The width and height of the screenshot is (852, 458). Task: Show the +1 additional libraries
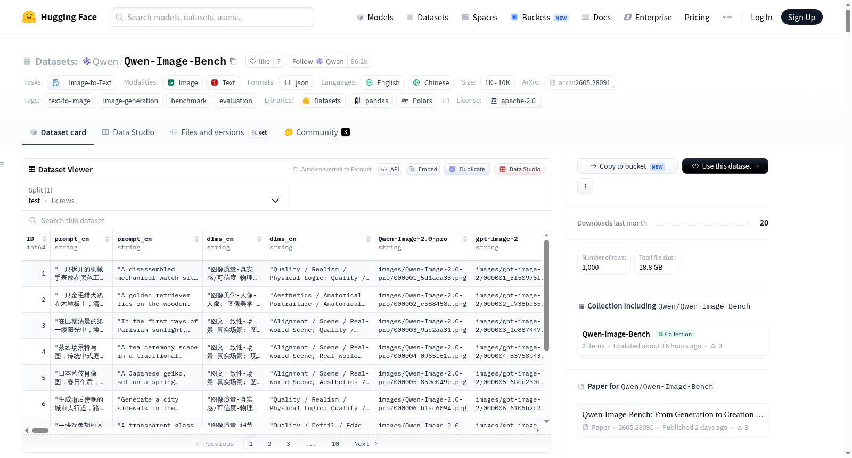(x=445, y=101)
